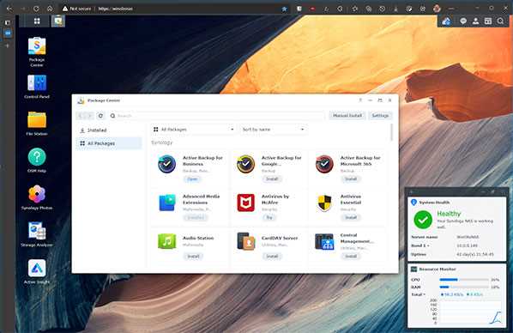Toggle the DSM widgets panel icon
513x333 pixels.
(488, 21)
